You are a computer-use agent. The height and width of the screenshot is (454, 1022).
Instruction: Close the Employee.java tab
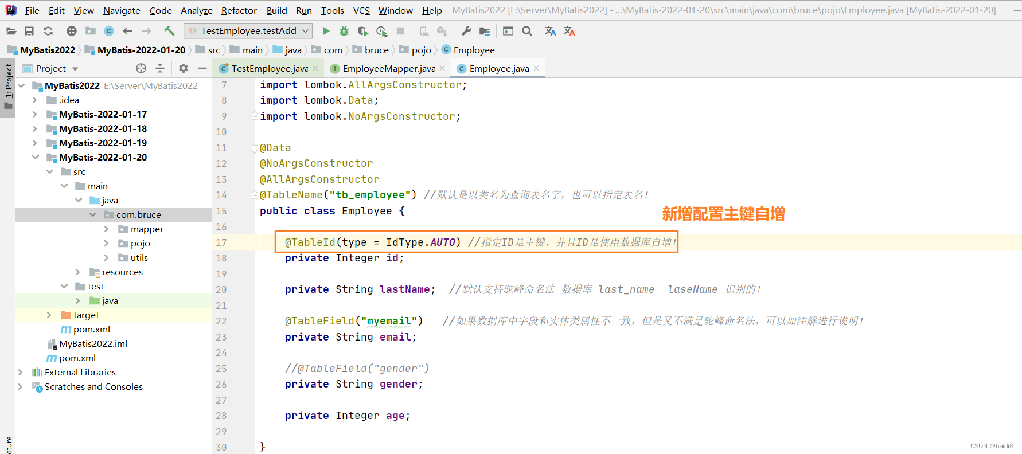pos(536,68)
